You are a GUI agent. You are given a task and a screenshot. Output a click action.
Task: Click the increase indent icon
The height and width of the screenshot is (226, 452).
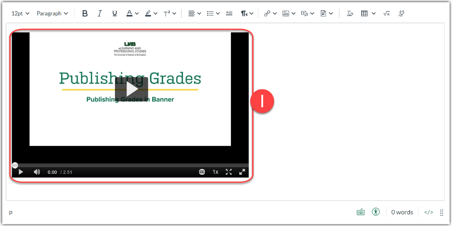pos(229,14)
